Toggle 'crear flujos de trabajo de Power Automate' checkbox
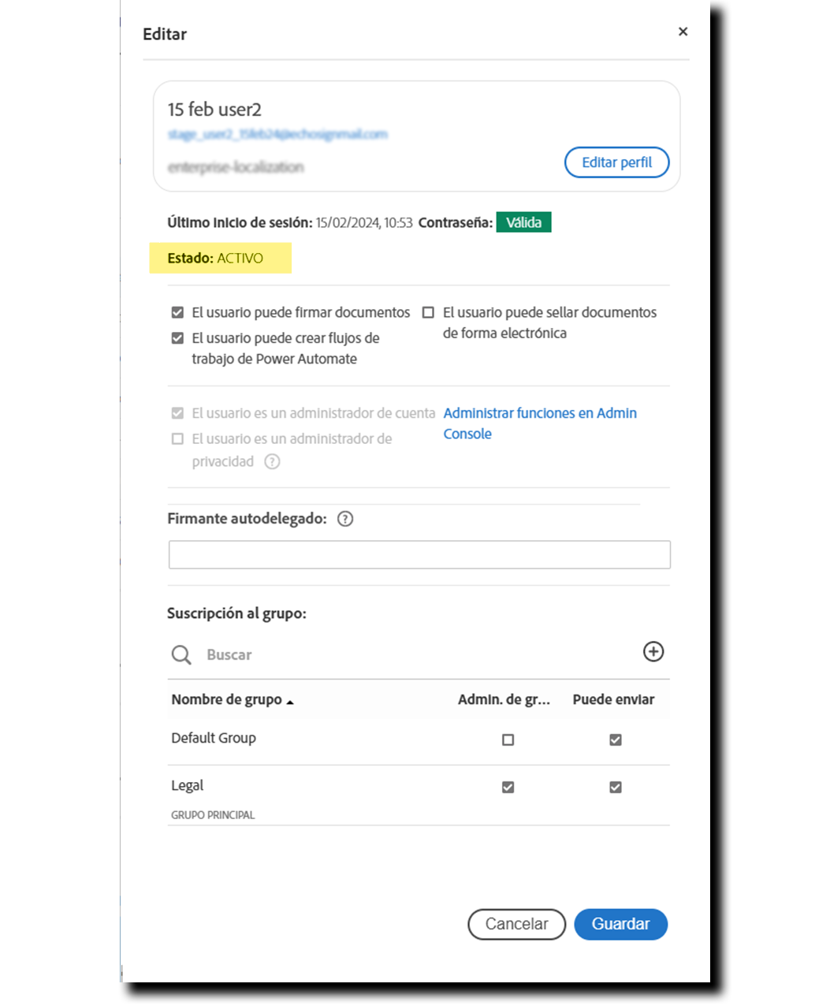The width and height of the screenshot is (830, 1006). 177,337
